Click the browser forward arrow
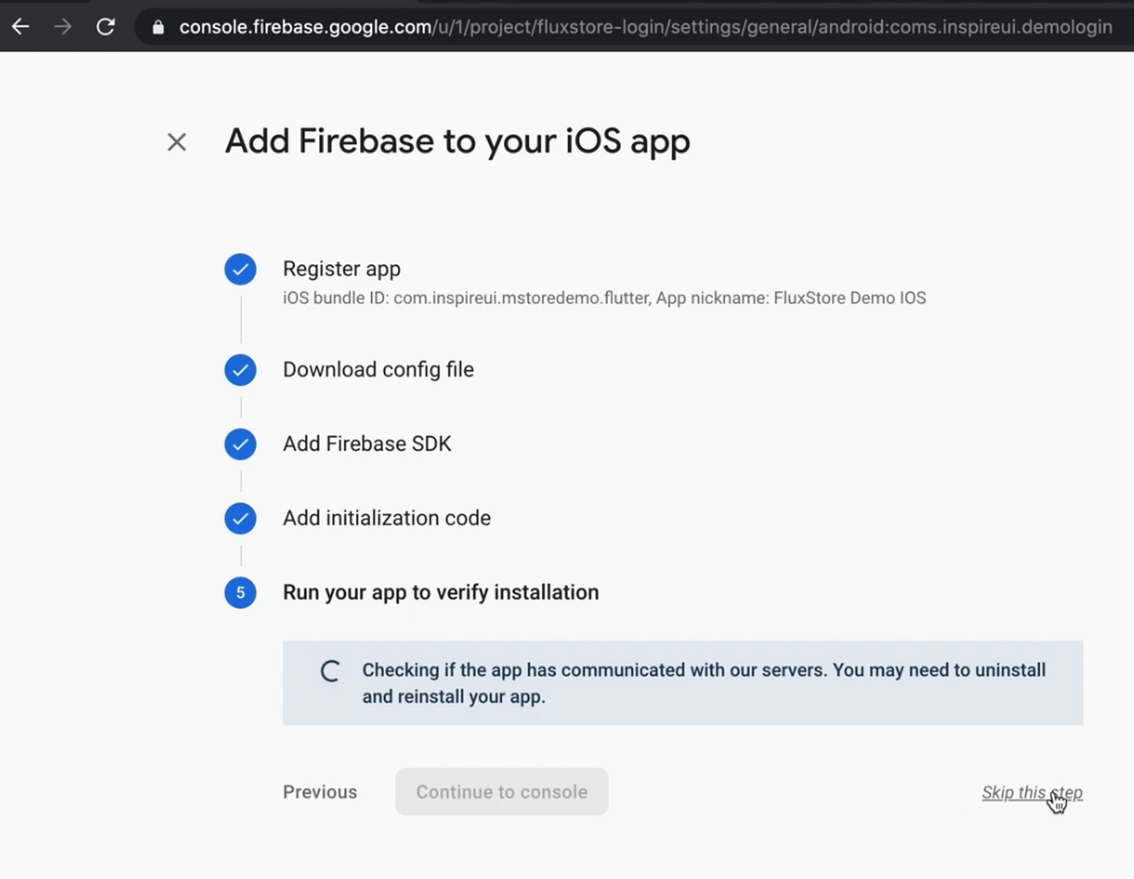Screen dimensions: 1134x879 tap(62, 27)
